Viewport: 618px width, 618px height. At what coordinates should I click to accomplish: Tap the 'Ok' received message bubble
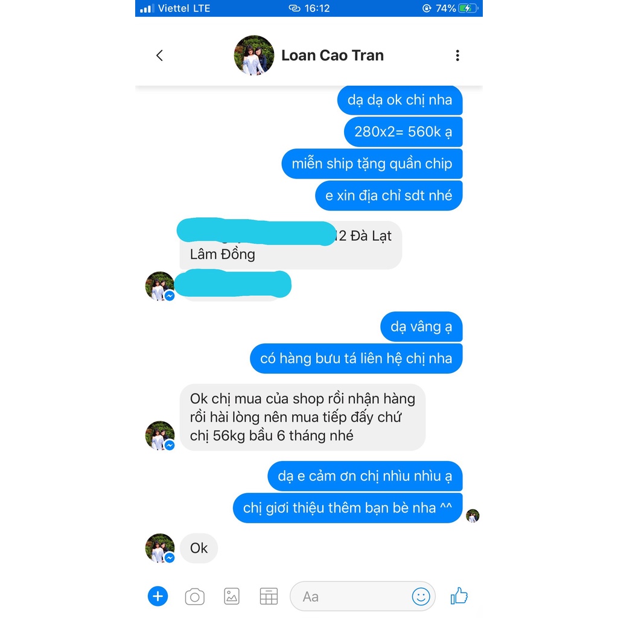pos(199,548)
